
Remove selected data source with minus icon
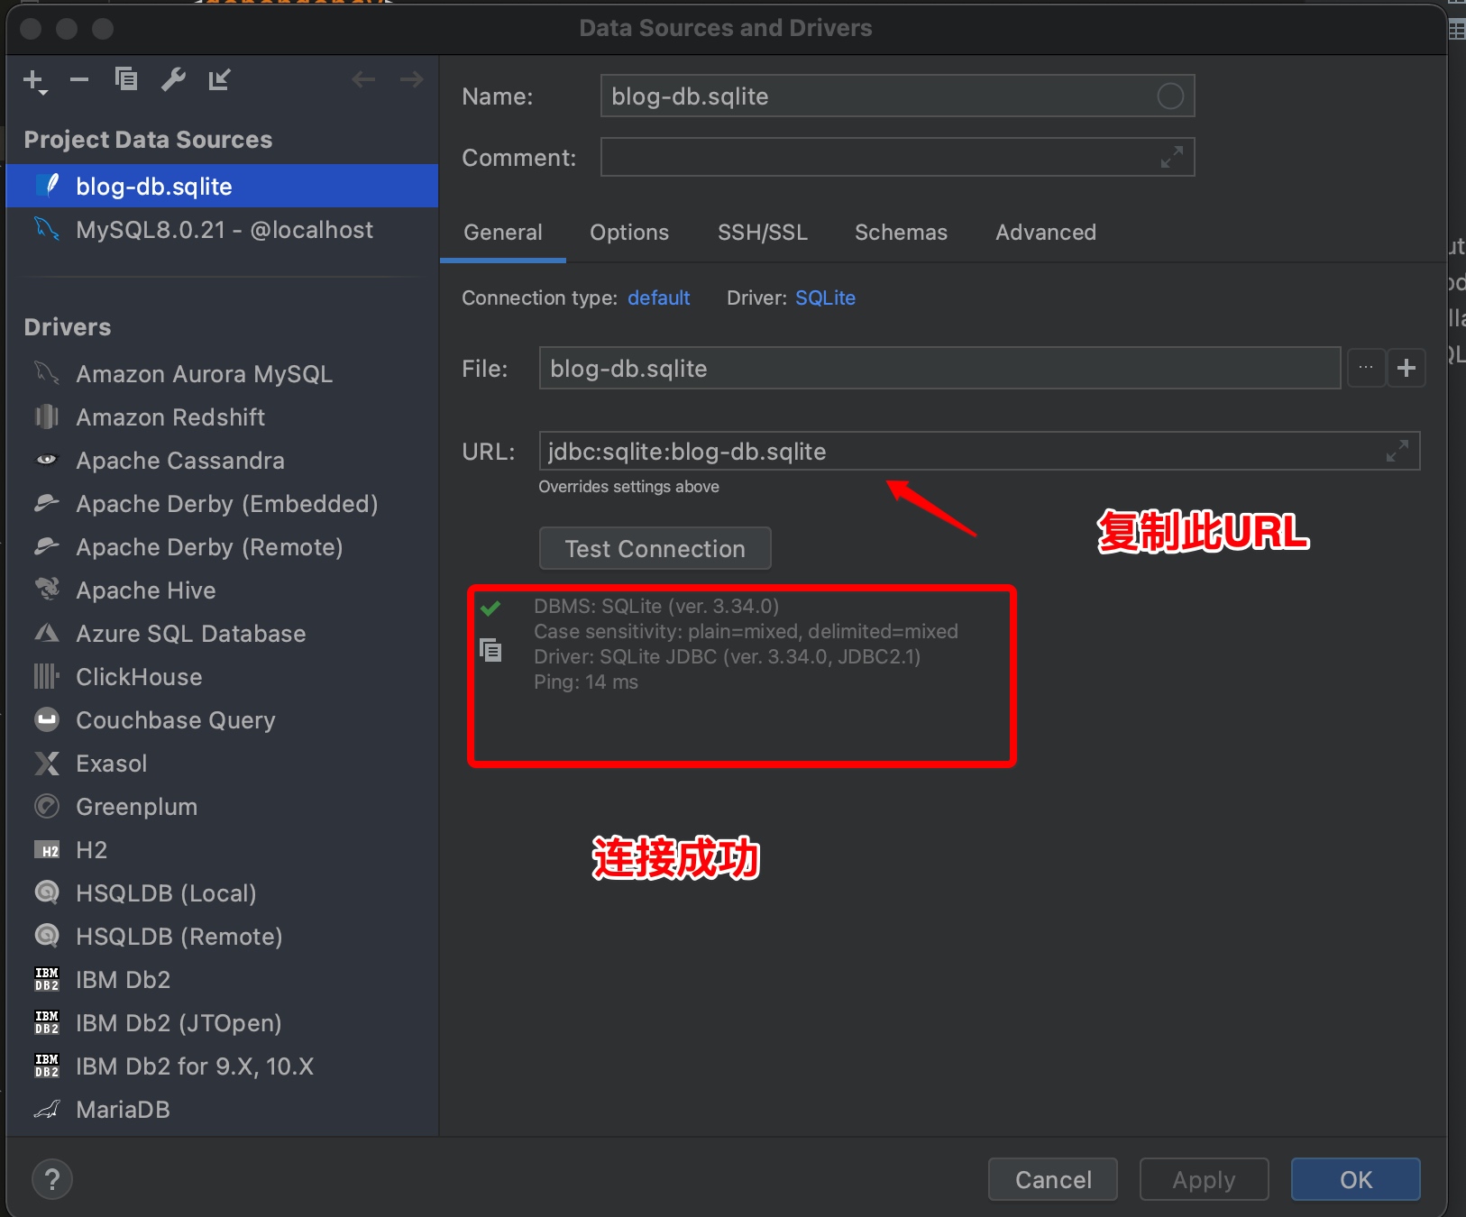(79, 80)
